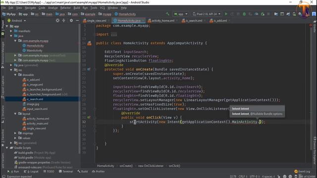
Task: Toggle Structure side tool window
Action: point(2,114)
